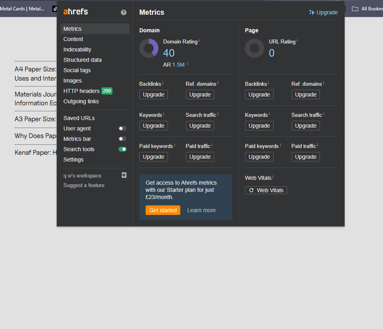Click the sign-out arrow icon beside workspace
383x329 pixels.
(x=124, y=175)
